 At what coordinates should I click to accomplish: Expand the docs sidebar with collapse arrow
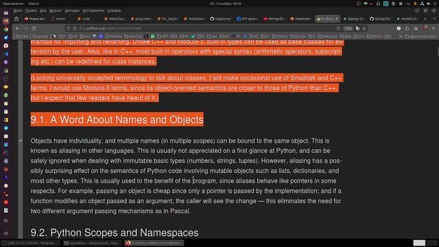pos(21,140)
